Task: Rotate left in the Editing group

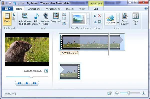Action: point(95,16)
